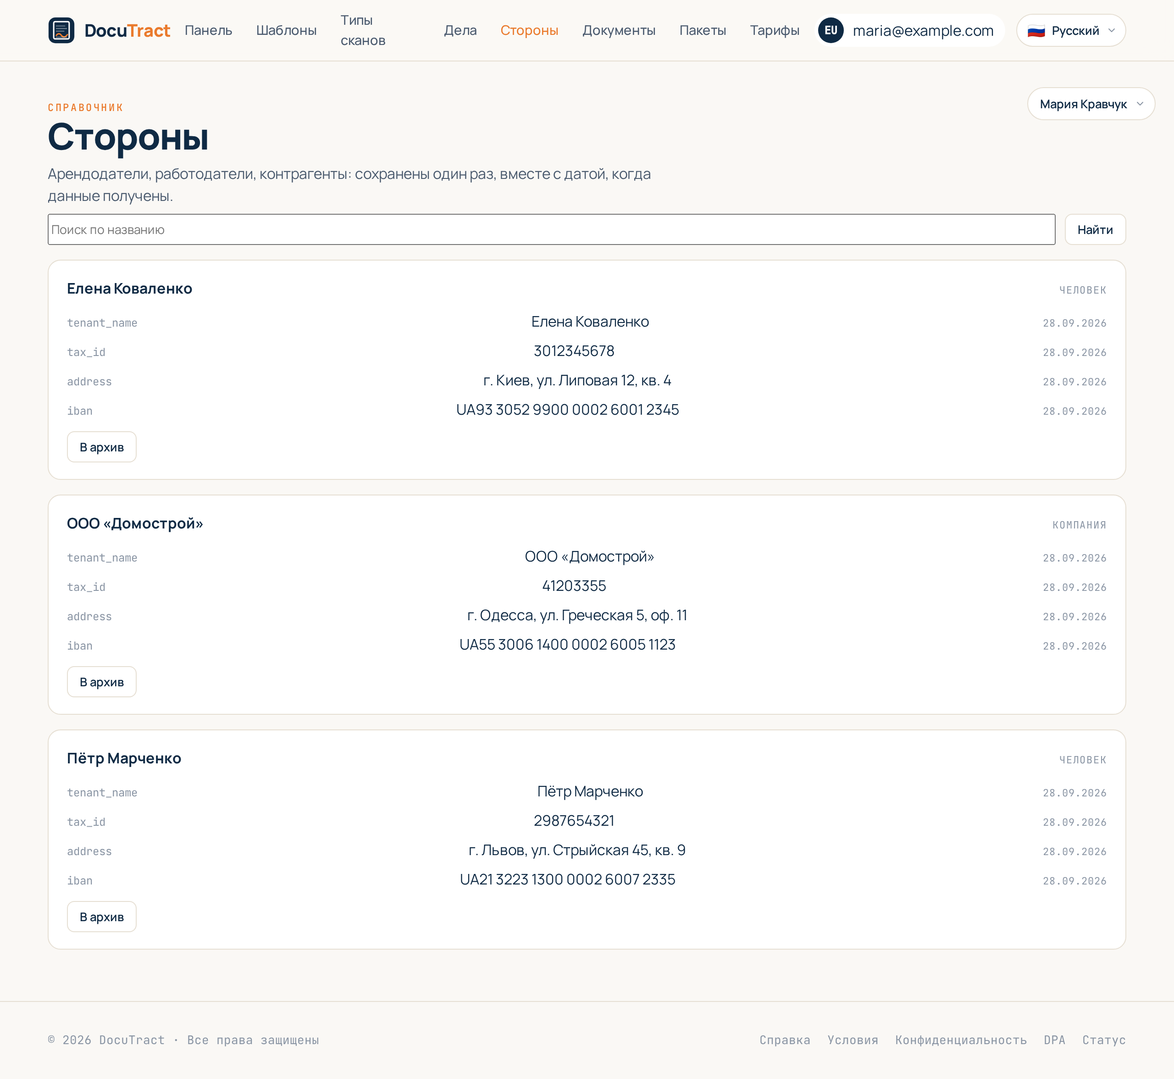
Task: Click the ООО «Домострой» card title
Action: tap(135, 523)
